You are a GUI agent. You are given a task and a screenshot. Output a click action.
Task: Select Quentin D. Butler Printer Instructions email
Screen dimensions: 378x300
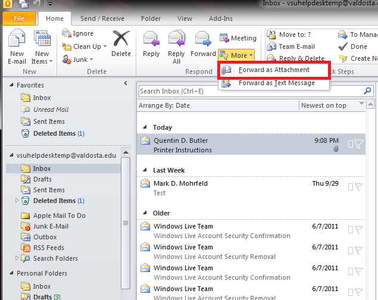251,144
